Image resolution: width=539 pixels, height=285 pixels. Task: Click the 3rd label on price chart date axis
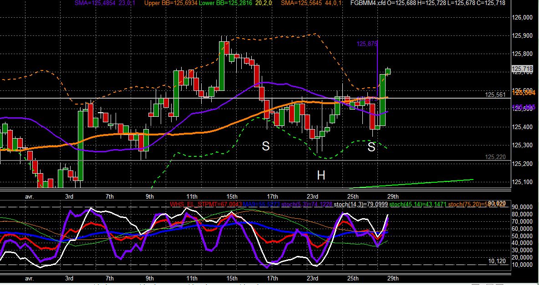[69, 196]
